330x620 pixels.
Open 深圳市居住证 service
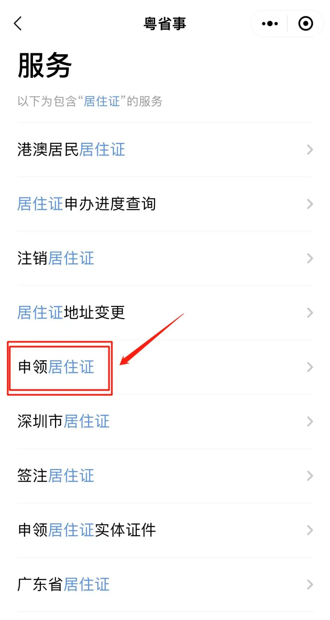click(165, 421)
